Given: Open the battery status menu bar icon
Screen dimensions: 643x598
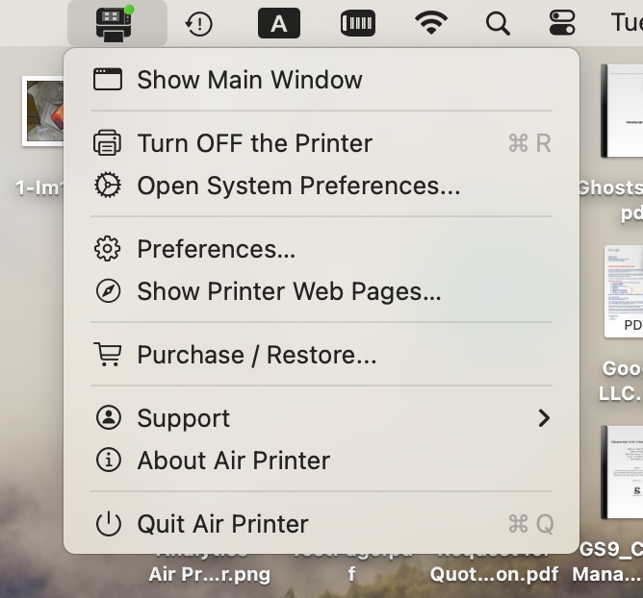Looking at the screenshot, I should 357,23.
